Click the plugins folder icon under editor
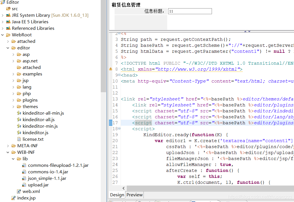Viewport: 294px width, 202px height. point(19,100)
